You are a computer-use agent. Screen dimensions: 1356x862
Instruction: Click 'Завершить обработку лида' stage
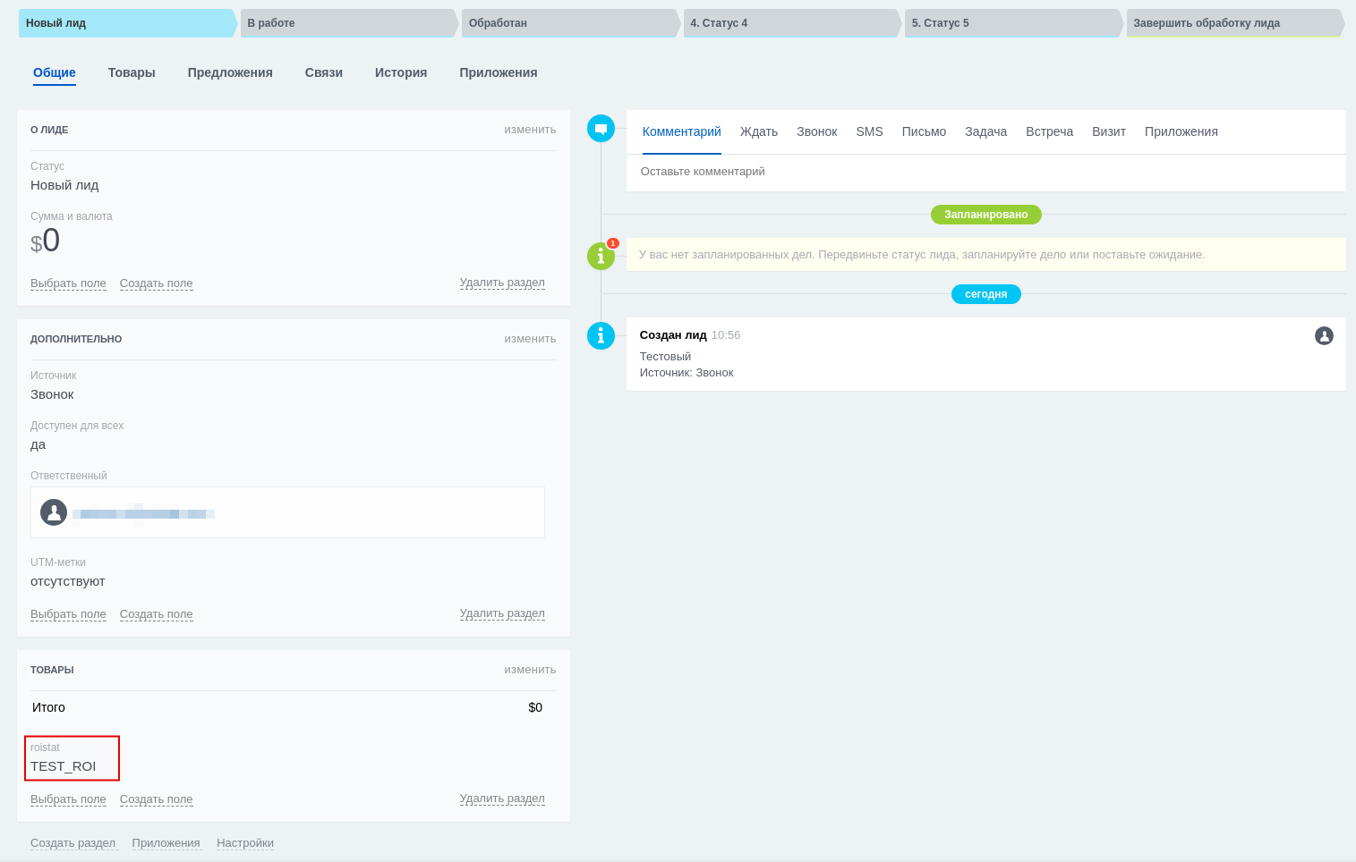click(x=1232, y=23)
